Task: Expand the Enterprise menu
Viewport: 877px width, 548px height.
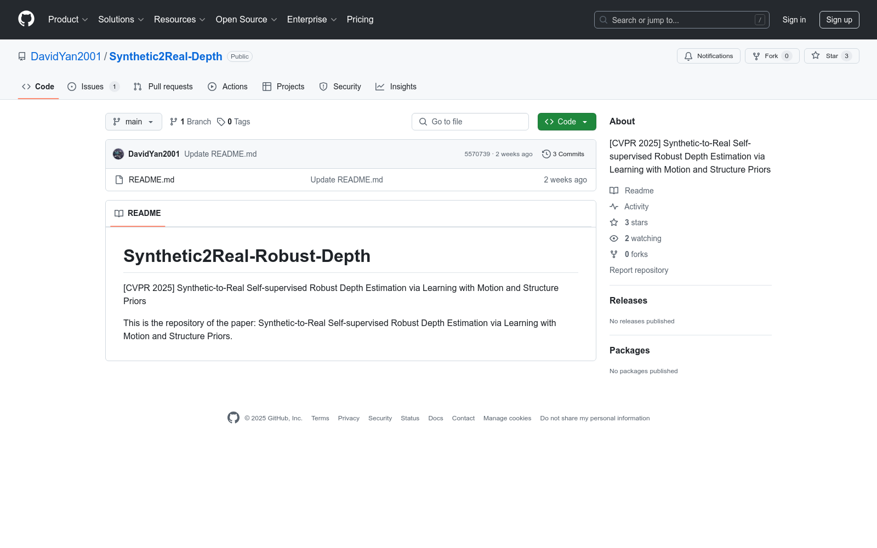Action: (312, 19)
